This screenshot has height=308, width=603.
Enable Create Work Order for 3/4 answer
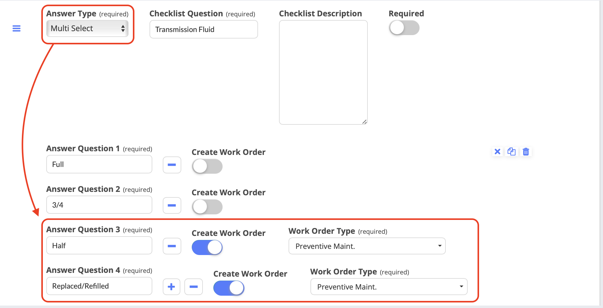tap(207, 207)
